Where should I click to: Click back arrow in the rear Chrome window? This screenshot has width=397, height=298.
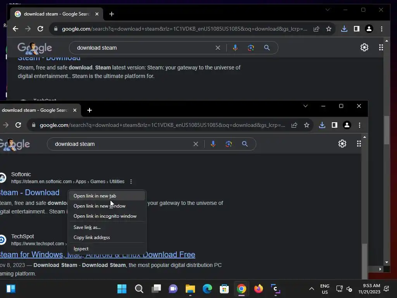[16, 29]
